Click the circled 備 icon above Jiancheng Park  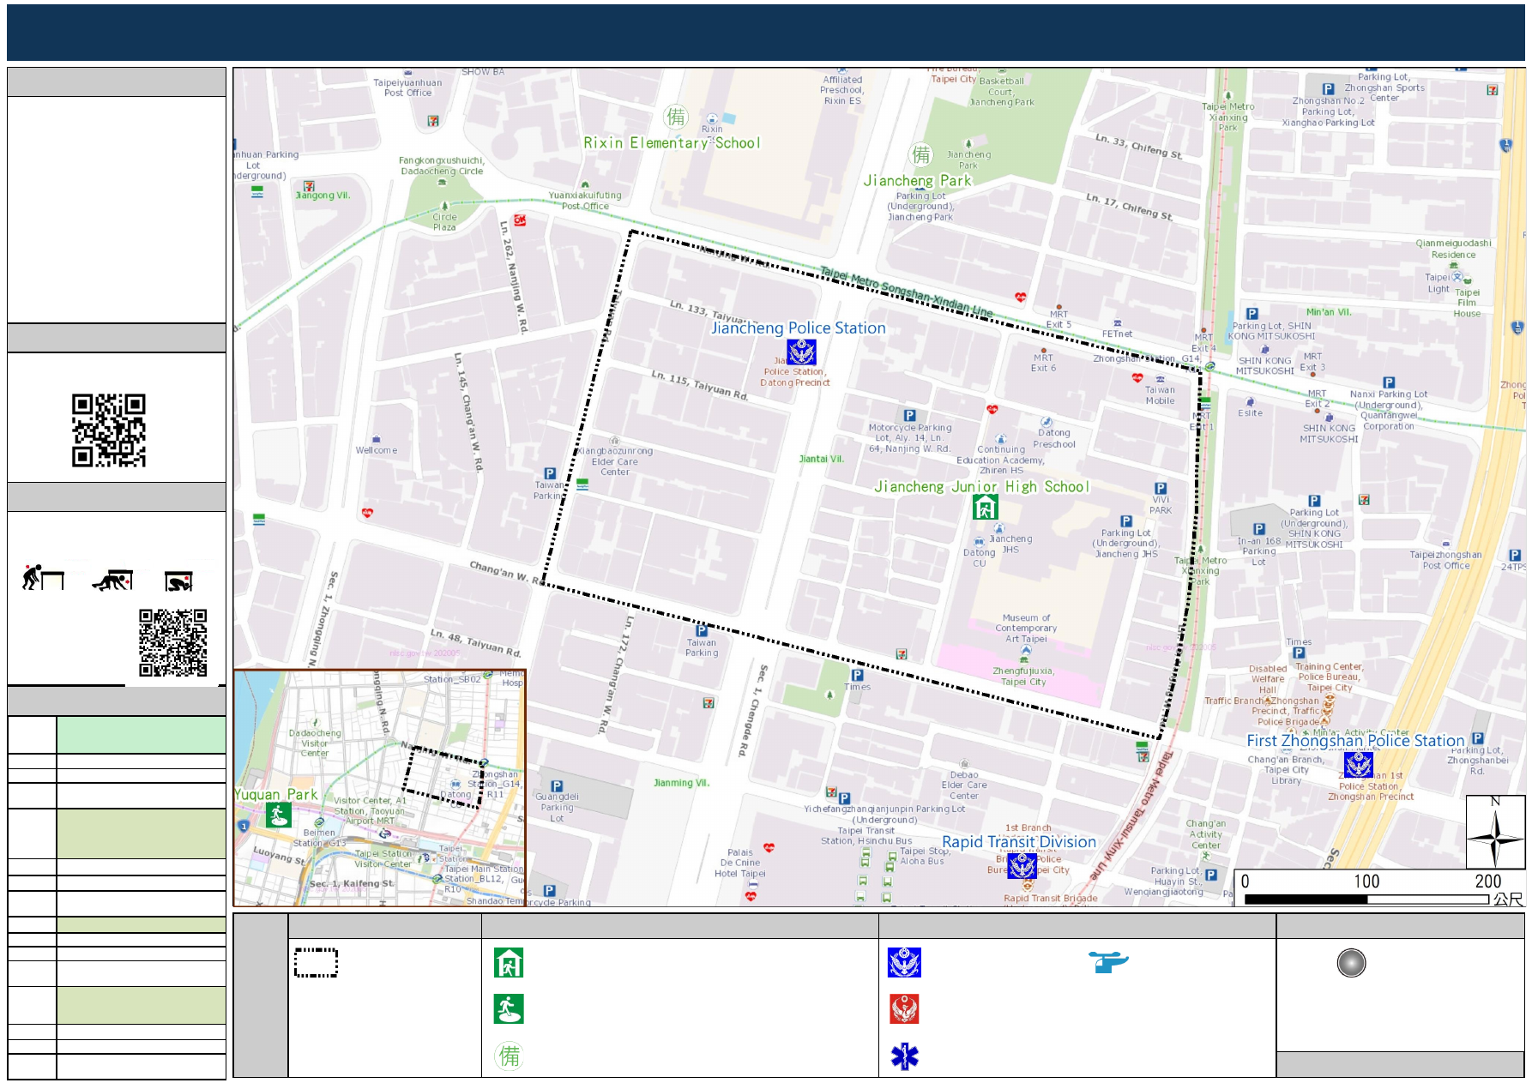pyautogui.click(x=921, y=155)
